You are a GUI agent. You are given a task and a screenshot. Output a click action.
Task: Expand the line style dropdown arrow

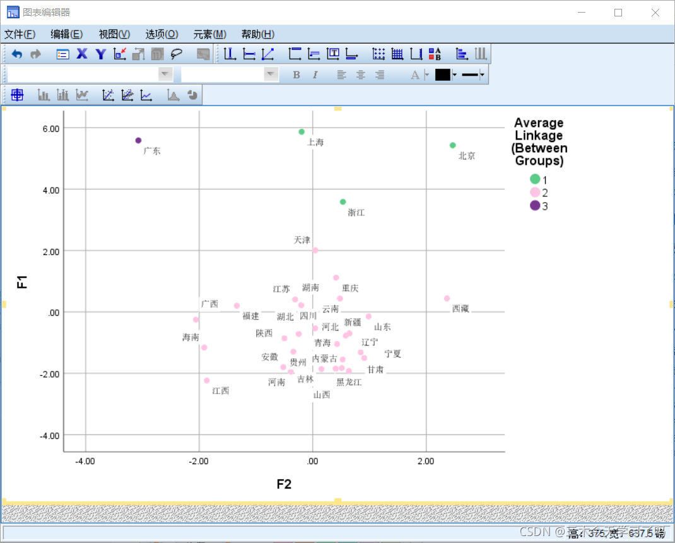click(x=482, y=75)
